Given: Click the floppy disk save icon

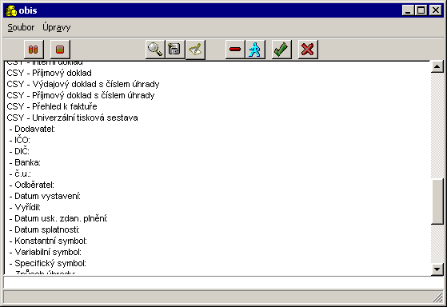Looking at the screenshot, I should coord(175,50).
